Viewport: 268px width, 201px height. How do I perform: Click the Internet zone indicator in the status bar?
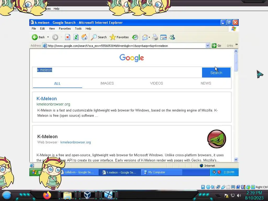207,166
